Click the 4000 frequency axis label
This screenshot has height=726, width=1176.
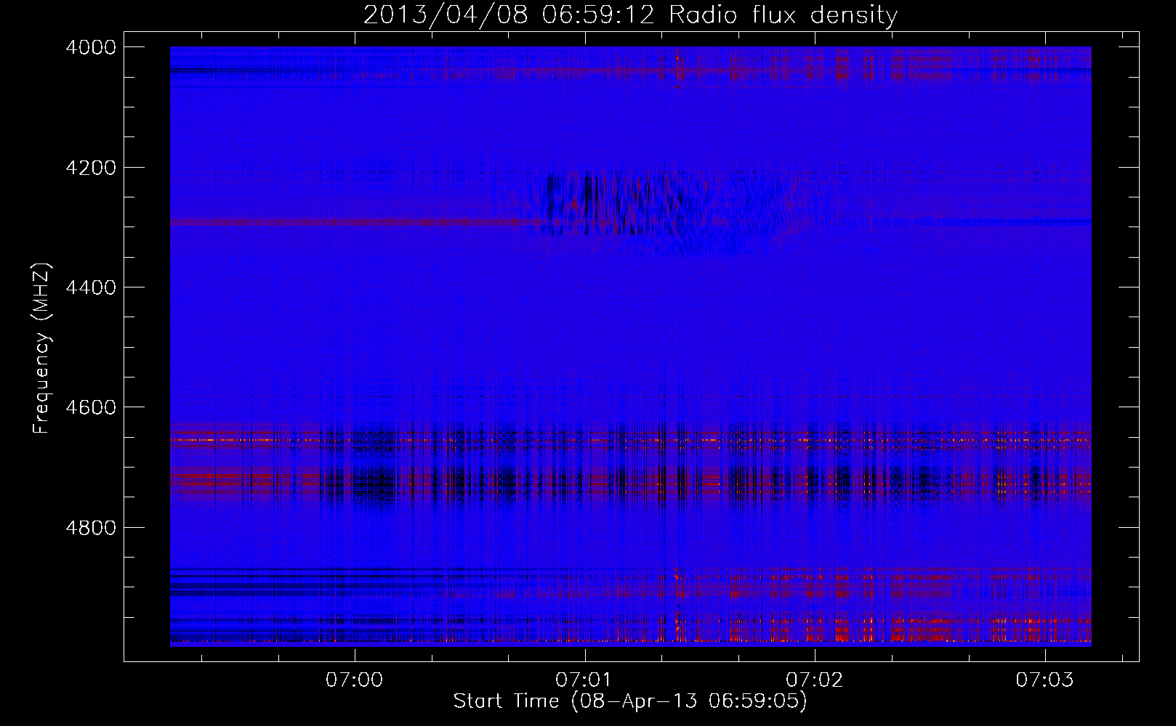tap(91, 47)
